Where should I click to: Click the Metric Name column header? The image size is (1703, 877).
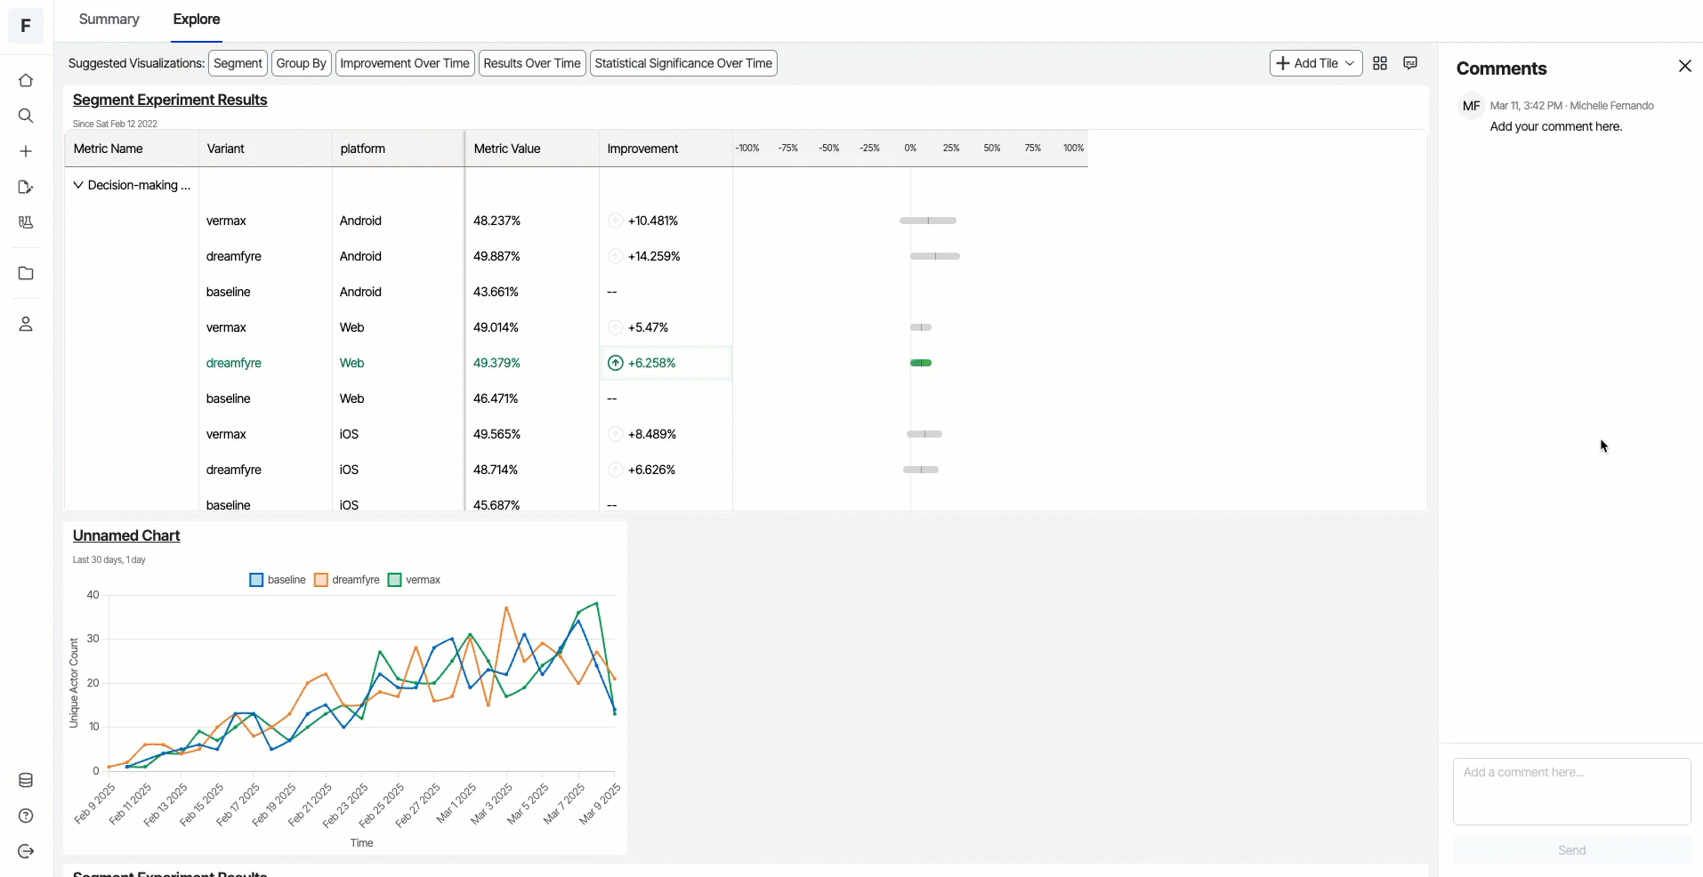[132, 149]
